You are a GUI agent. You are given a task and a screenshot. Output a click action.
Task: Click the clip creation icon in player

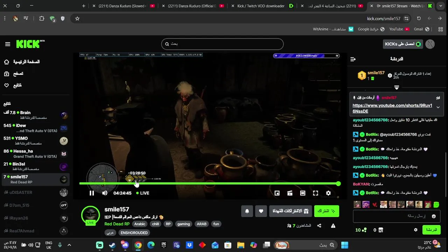(290, 193)
